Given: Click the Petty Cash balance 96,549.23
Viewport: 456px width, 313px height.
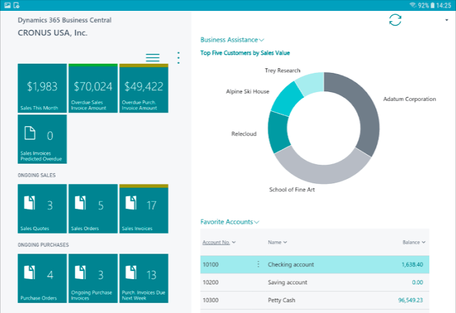Looking at the screenshot, I should (410, 300).
